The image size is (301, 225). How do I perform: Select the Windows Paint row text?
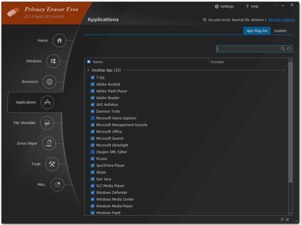click(x=108, y=213)
